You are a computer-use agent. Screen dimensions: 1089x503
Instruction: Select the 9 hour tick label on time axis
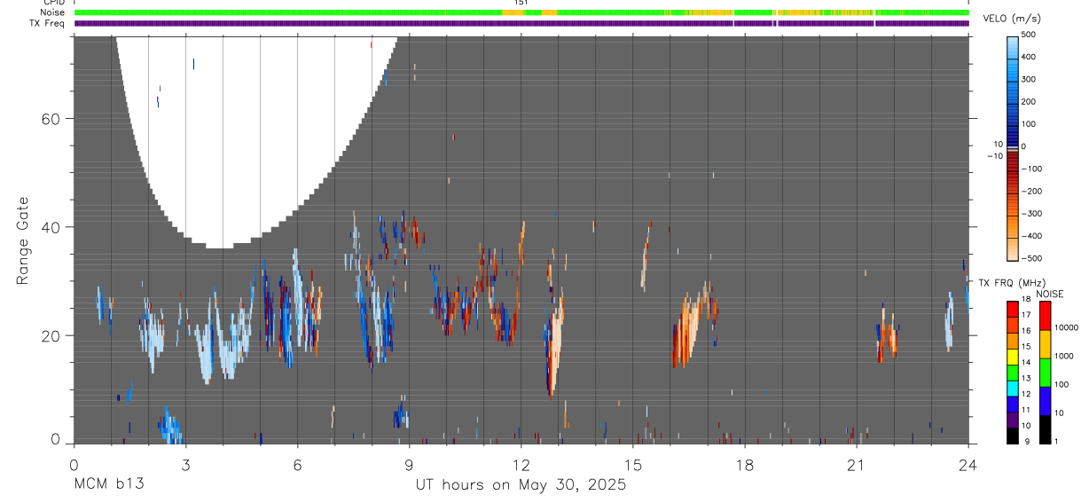[409, 464]
